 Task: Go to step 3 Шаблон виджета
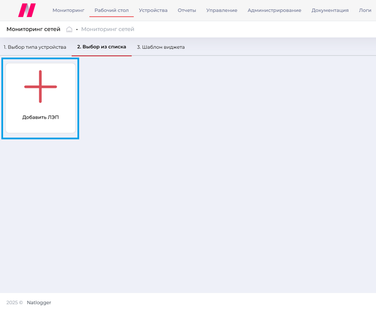[160, 47]
